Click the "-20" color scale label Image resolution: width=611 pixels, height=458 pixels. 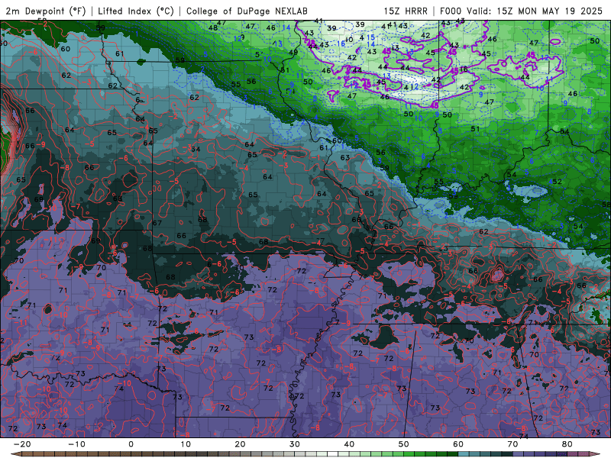(x=22, y=444)
